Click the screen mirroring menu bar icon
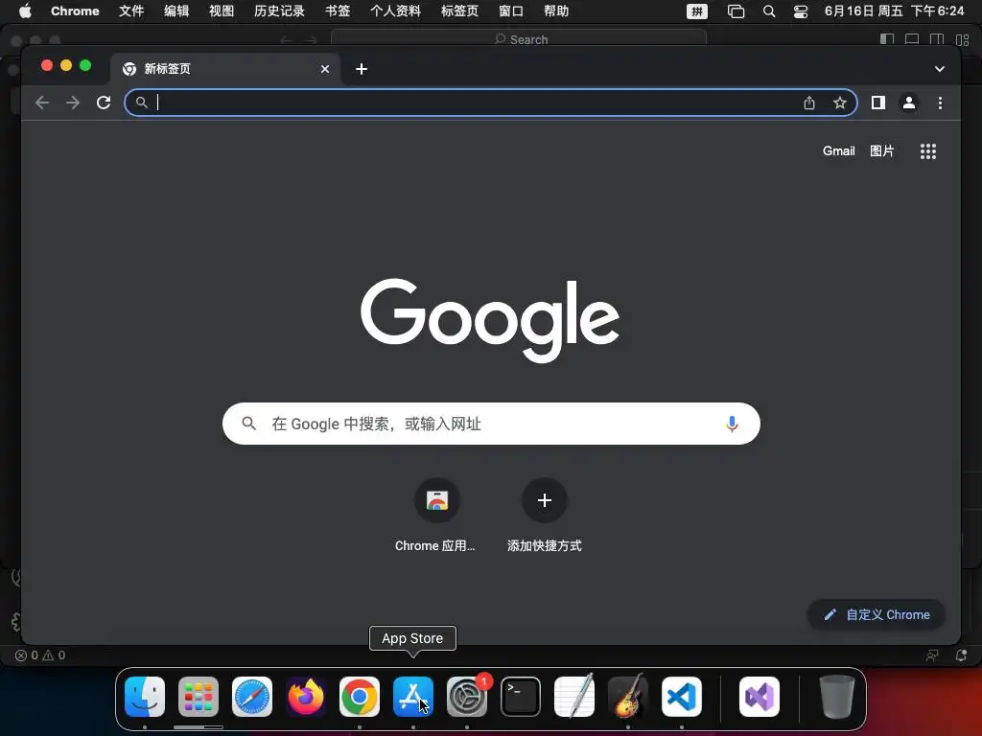982x736 pixels. [736, 11]
